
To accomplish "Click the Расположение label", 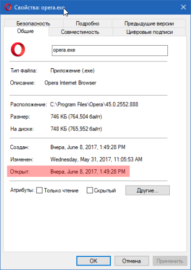I will (29, 105).
